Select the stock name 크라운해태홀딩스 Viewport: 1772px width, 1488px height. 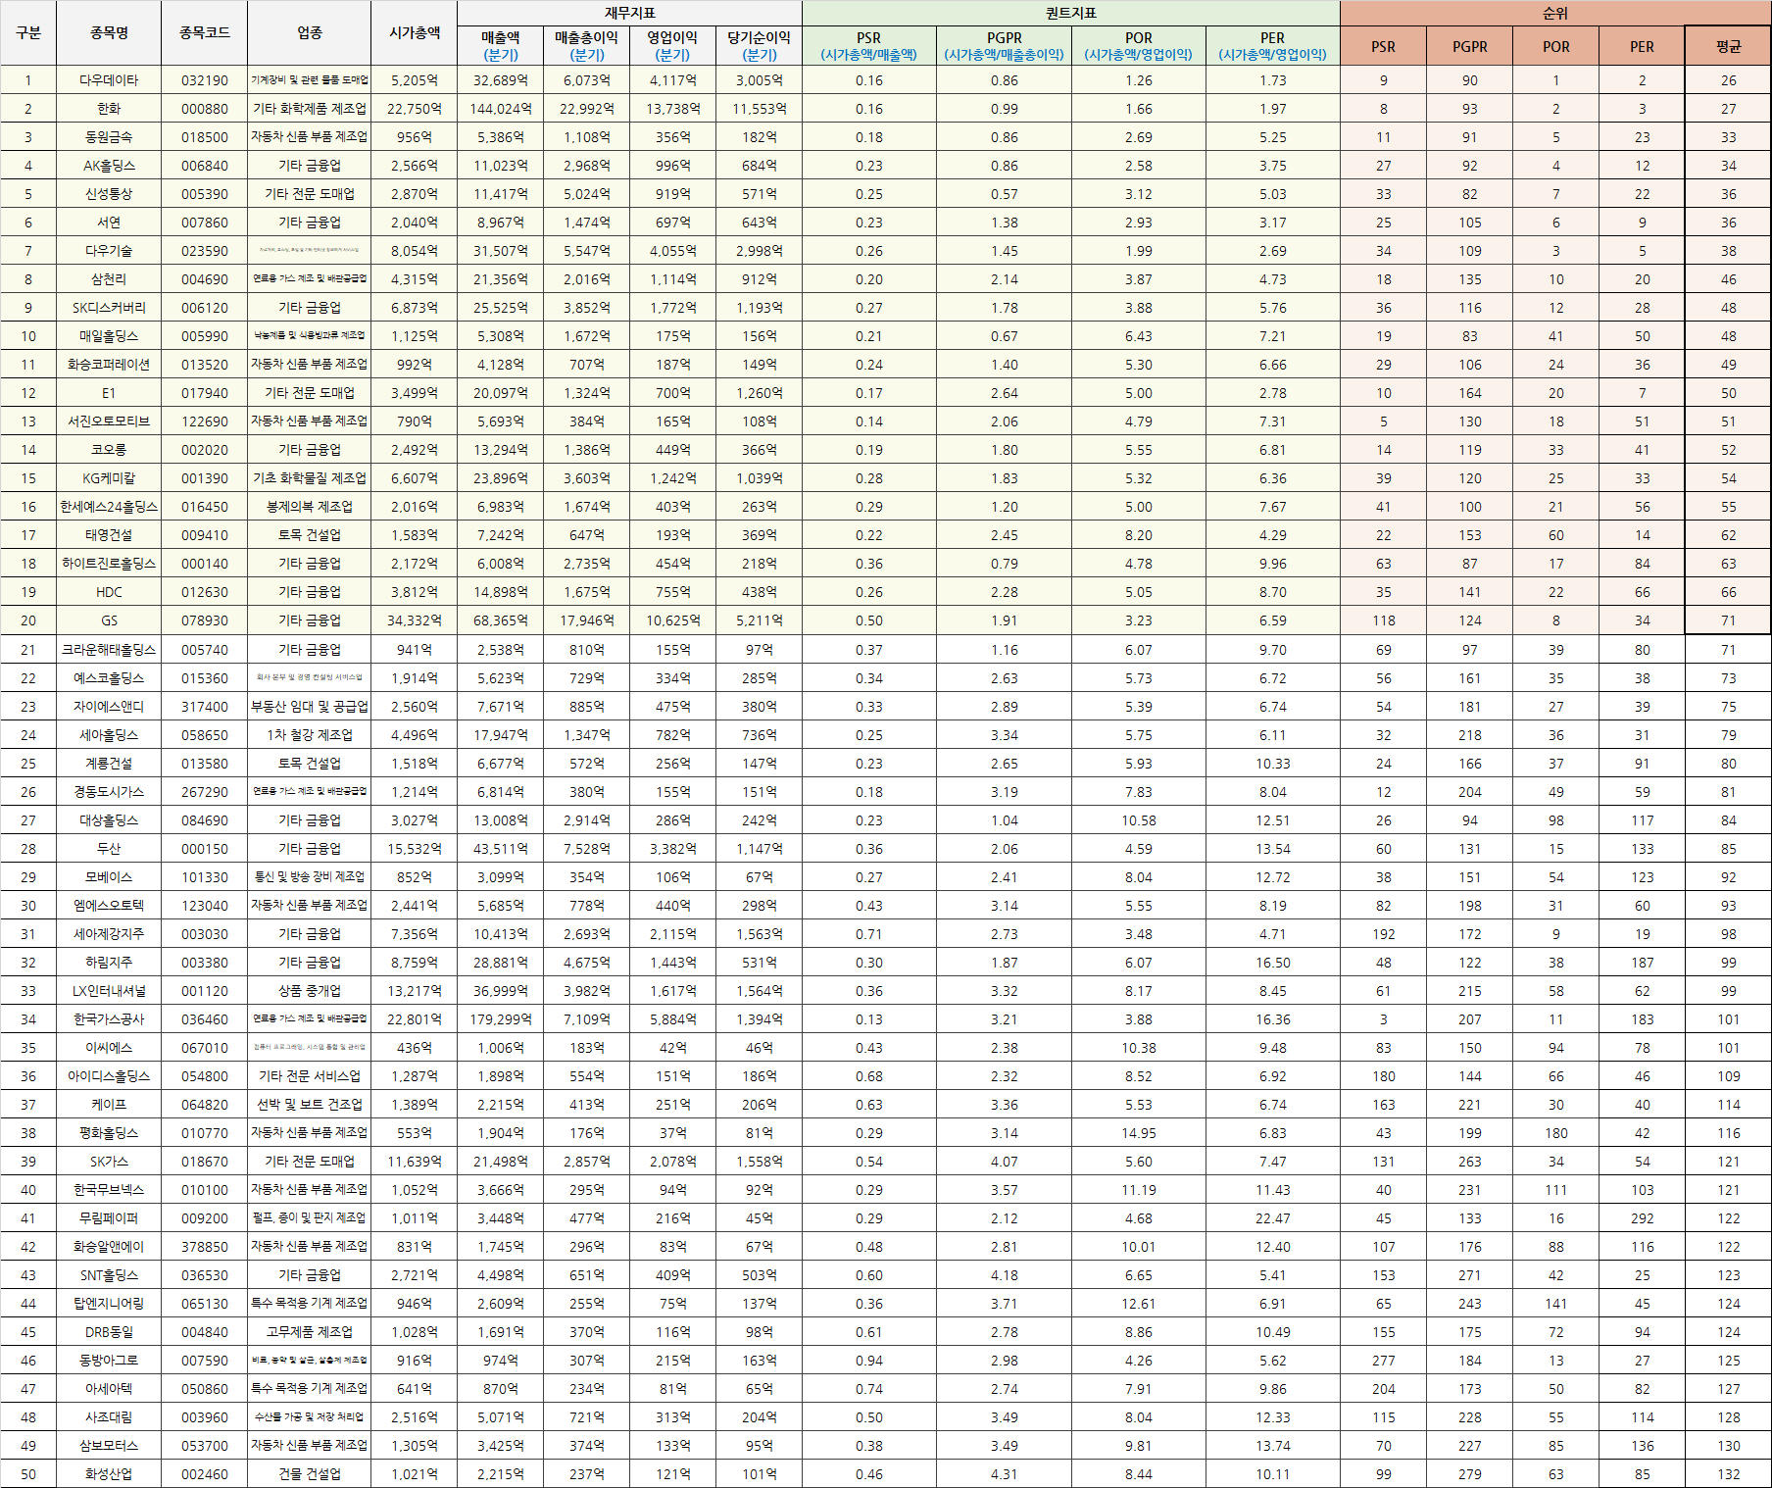coord(109,650)
